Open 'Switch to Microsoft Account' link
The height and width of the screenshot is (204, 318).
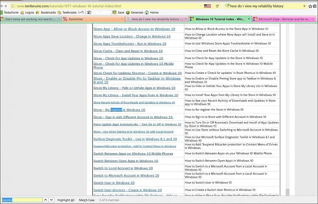coord(126,176)
